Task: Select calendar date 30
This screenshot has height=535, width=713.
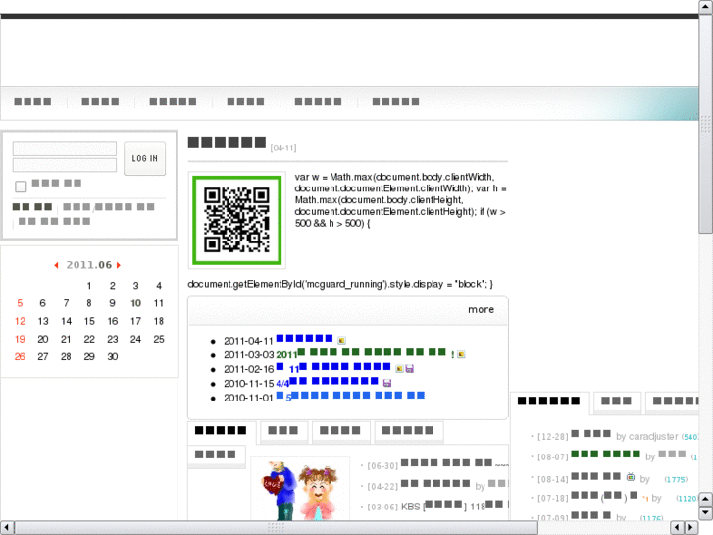Action: point(113,356)
